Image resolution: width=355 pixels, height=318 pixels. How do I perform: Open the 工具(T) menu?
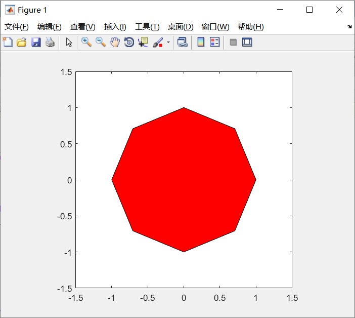(x=147, y=27)
